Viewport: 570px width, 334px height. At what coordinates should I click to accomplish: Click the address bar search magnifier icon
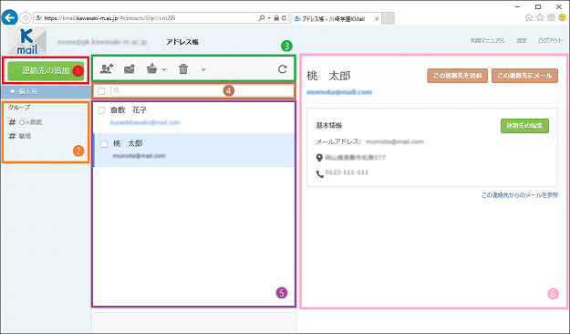[262, 18]
